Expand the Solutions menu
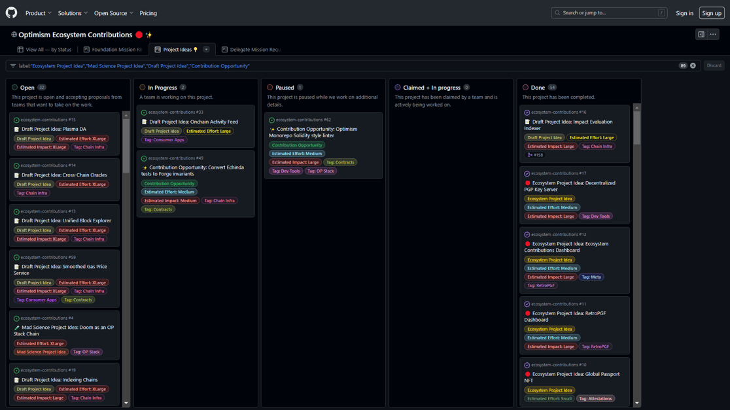Viewport: 730px width, 410px height. [x=73, y=13]
